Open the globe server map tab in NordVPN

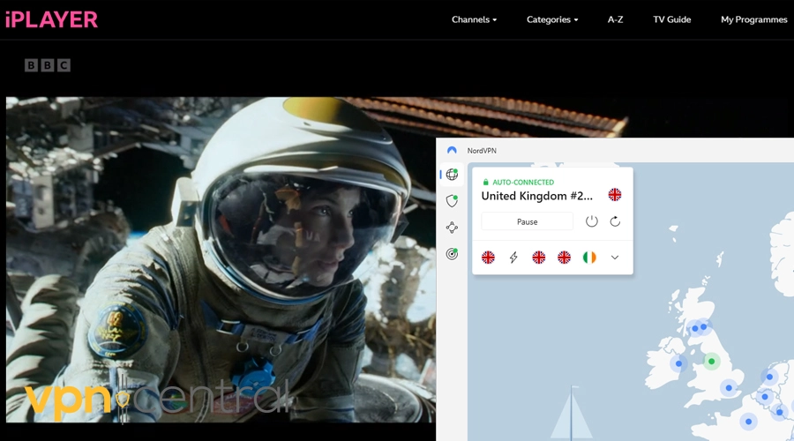point(452,174)
